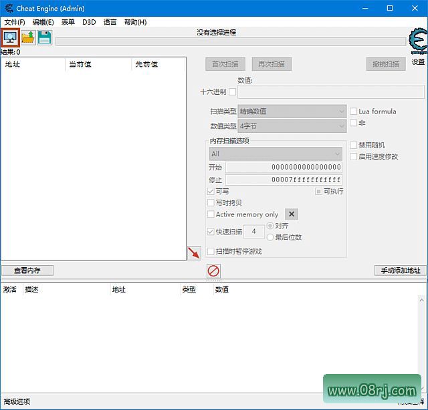The width and height of the screenshot is (428, 410).
Task: Open the 帮助(H) menu
Action: coord(135,22)
